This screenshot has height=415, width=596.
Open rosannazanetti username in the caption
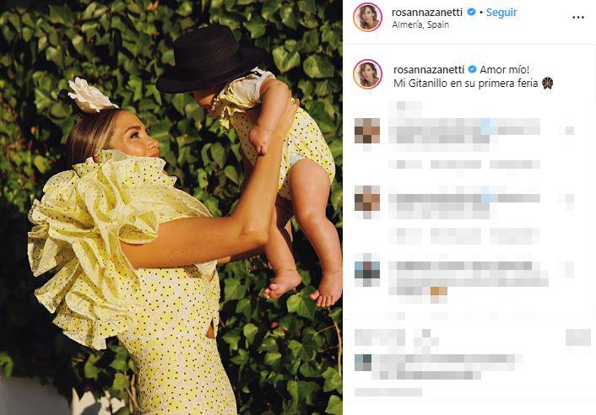pos(429,70)
